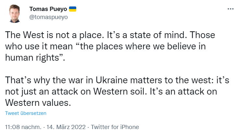Viewport: 241px width, 131px height.
Task: Click the Tweet übersetzen translate link
Action: pos(26,113)
